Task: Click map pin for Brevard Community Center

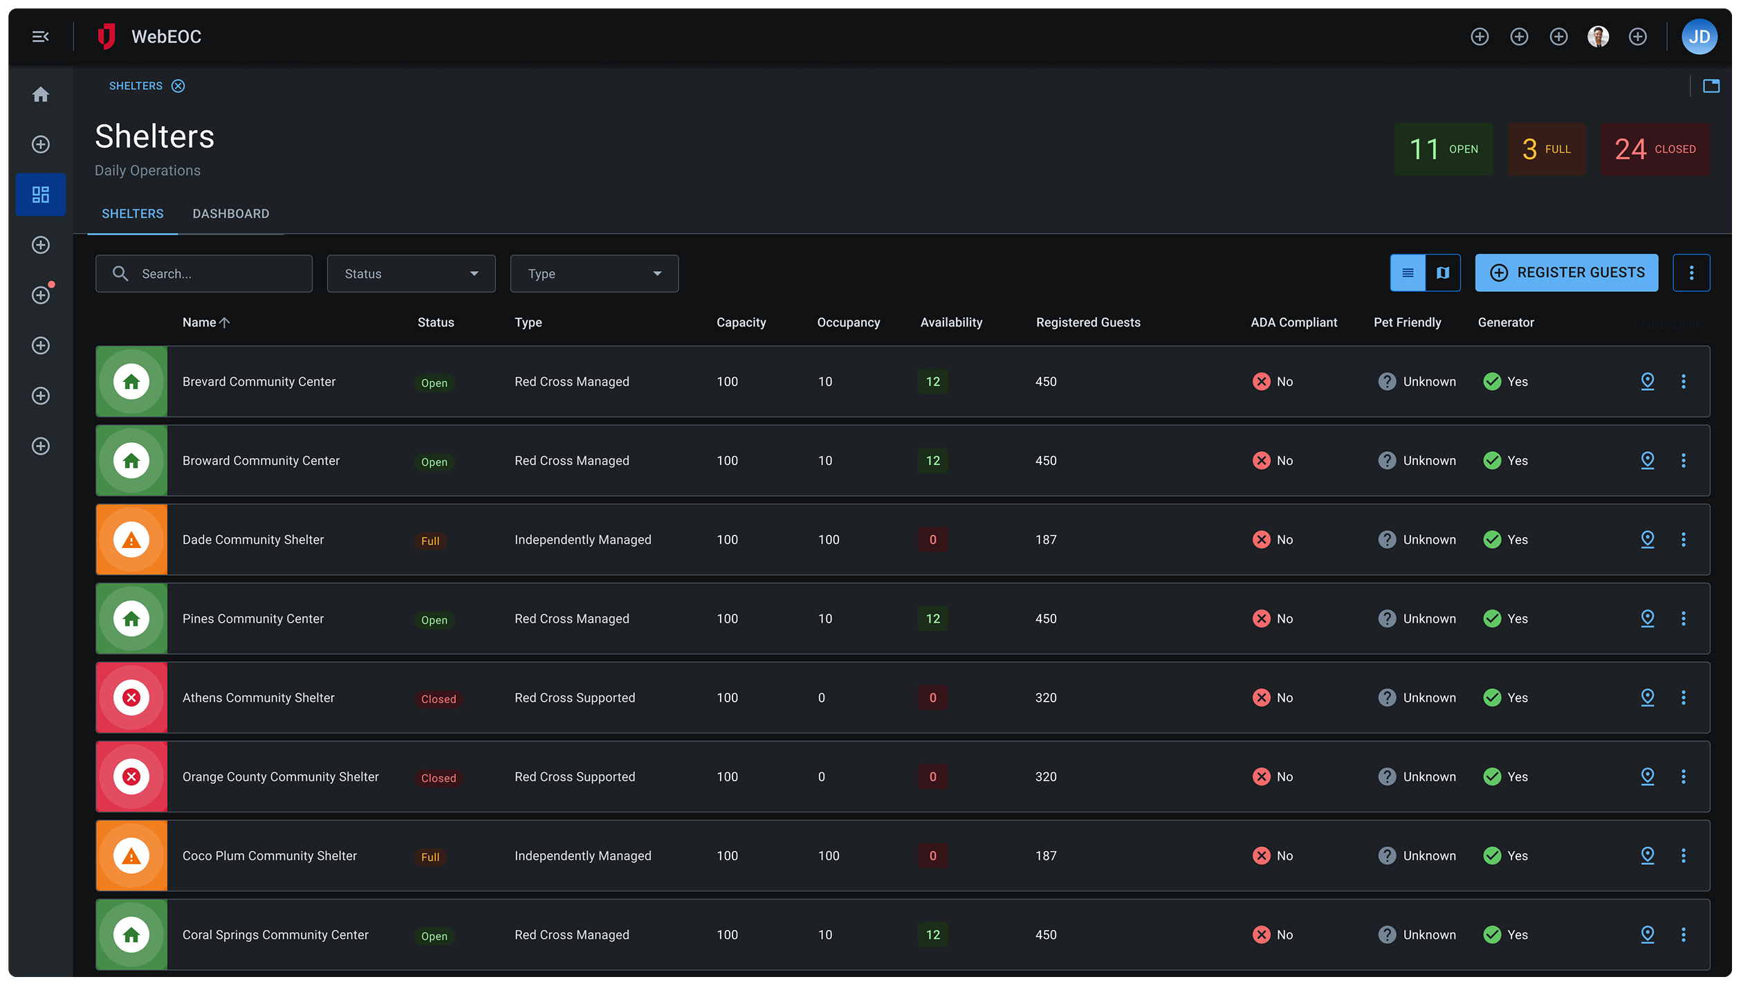Action: point(1648,381)
